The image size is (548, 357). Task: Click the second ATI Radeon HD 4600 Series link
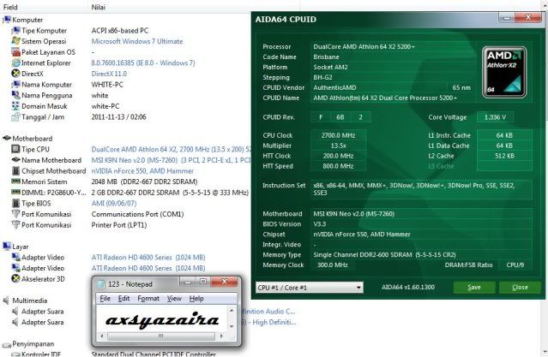pos(148,268)
